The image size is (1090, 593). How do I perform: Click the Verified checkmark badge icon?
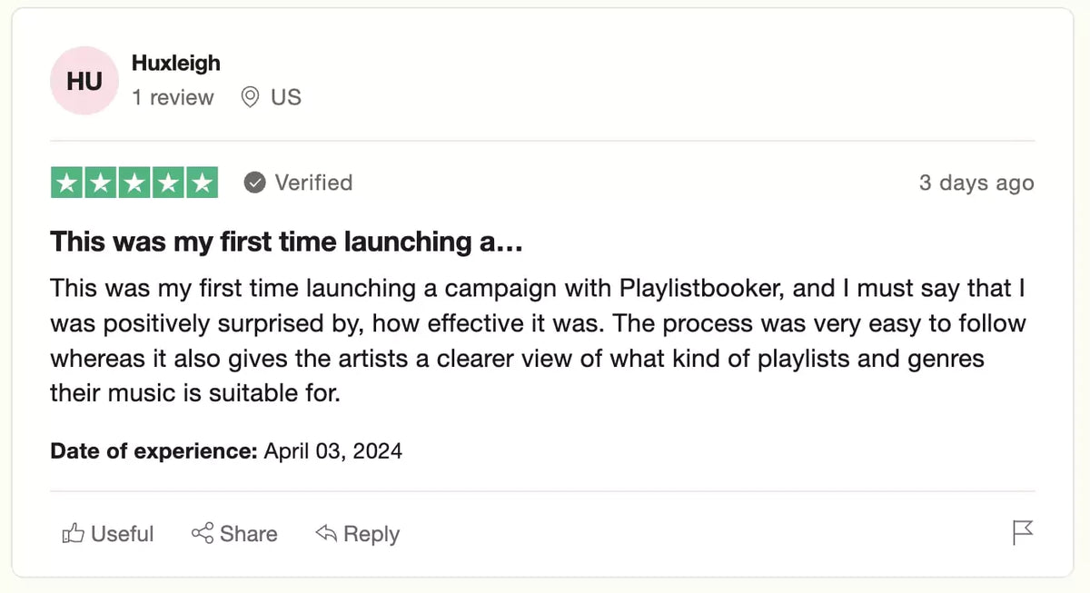[x=255, y=183]
